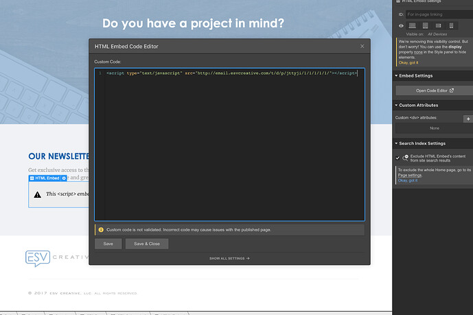Open the Page settings link
The height and width of the screenshot is (315, 473).
coord(409,175)
